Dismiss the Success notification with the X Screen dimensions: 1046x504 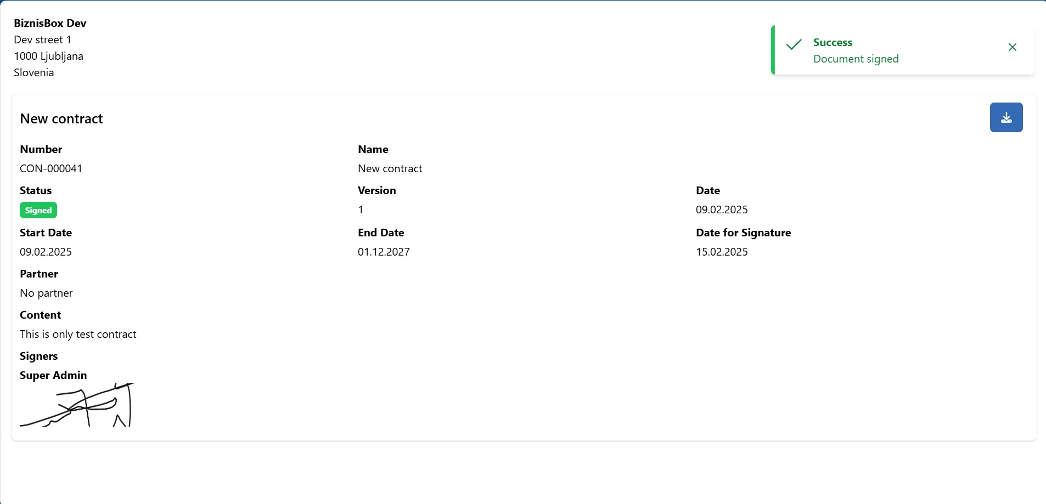pos(1013,48)
